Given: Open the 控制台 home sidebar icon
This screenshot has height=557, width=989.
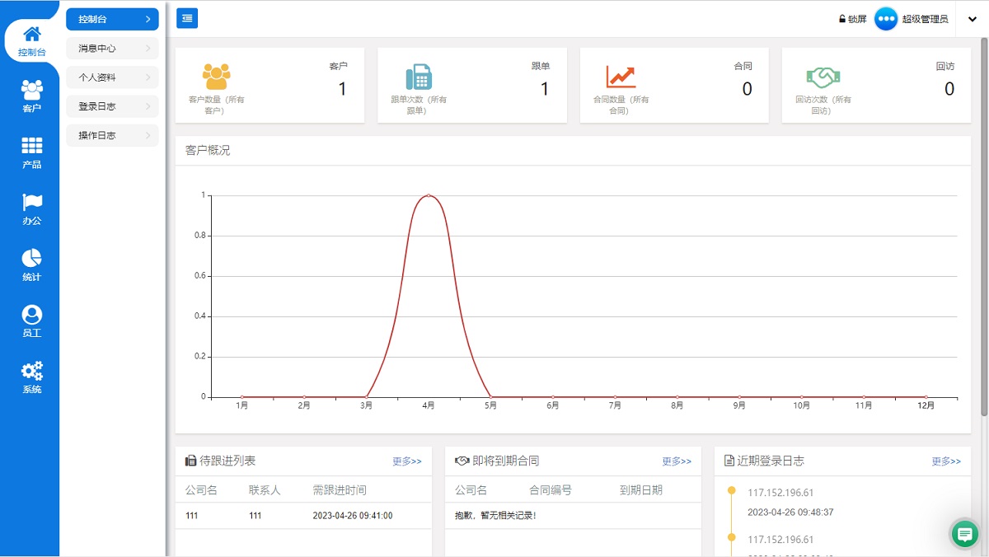Looking at the screenshot, I should point(31,41).
